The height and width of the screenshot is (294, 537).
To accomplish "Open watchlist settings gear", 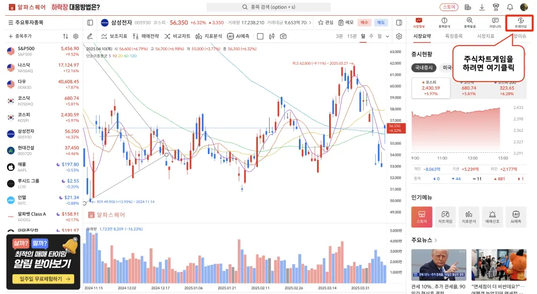I will pos(76,36).
